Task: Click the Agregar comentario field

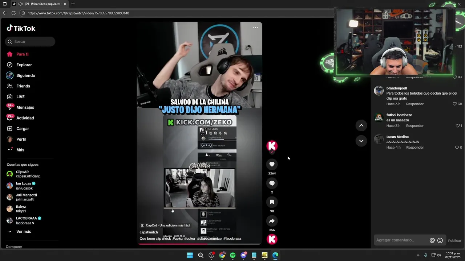Action: click(401, 240)
